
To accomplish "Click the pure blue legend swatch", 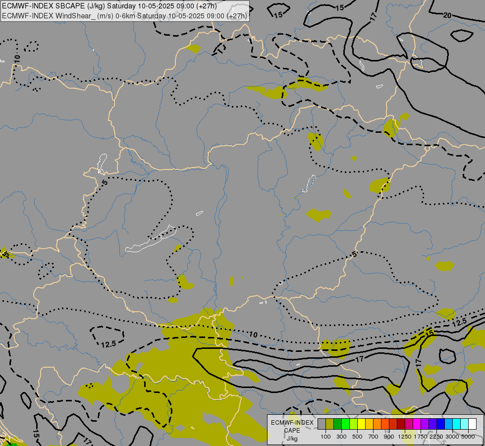I will tap(440, 424).
